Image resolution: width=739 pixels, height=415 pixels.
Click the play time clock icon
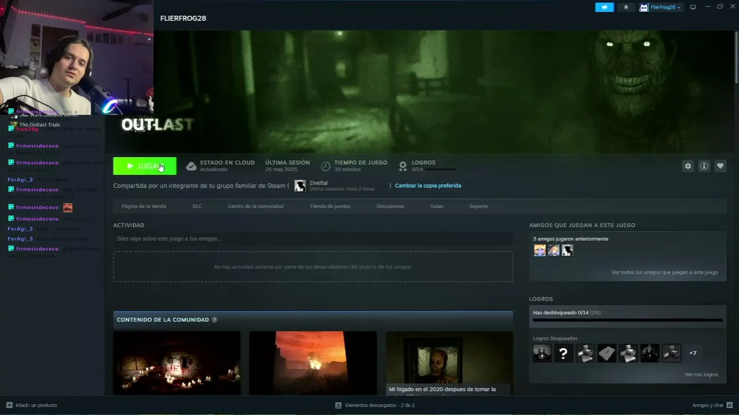(326, 166)
